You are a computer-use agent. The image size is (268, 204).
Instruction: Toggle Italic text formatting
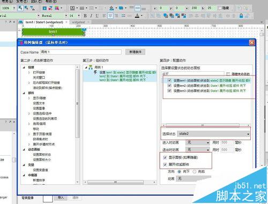[x=91, y=16]
